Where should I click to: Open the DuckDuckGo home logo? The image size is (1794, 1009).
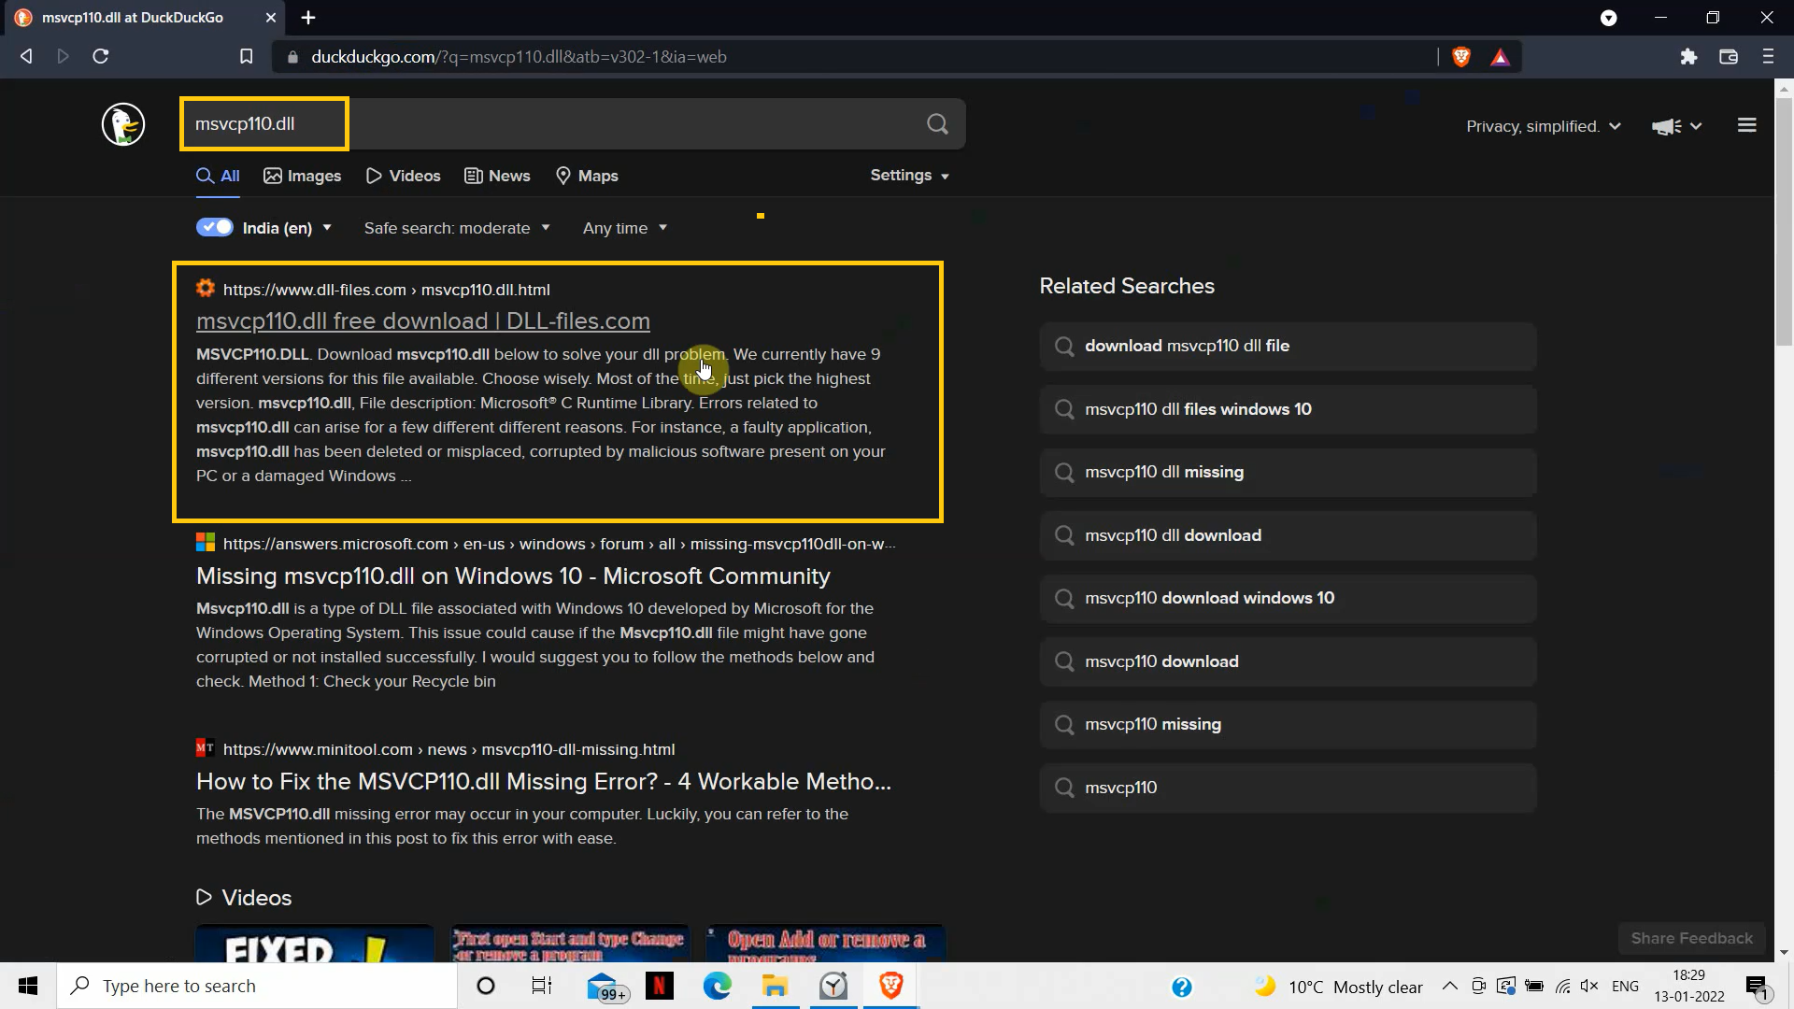coord(122,124)
